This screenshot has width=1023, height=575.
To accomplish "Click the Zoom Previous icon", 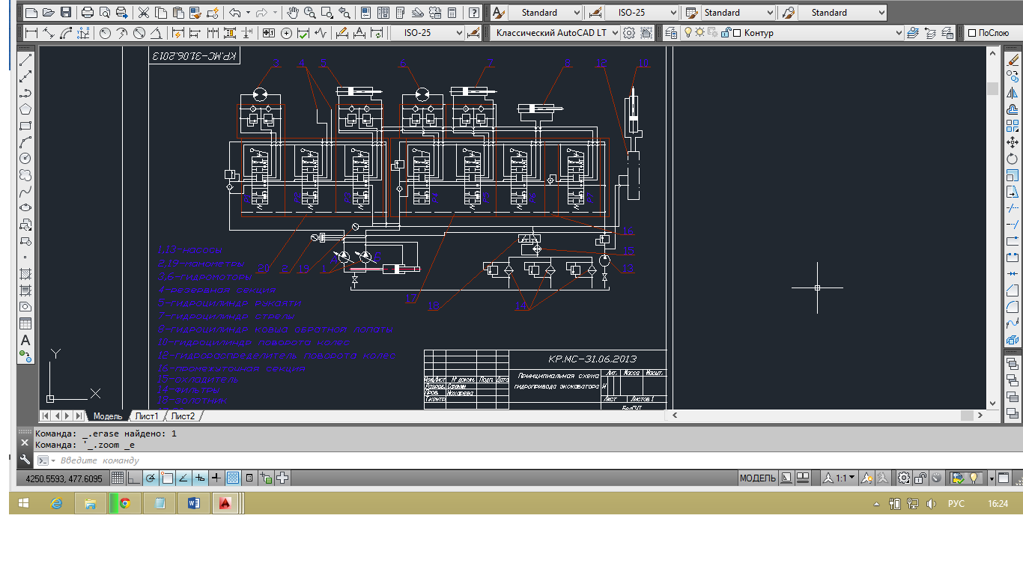I will (x=344, y=13).
